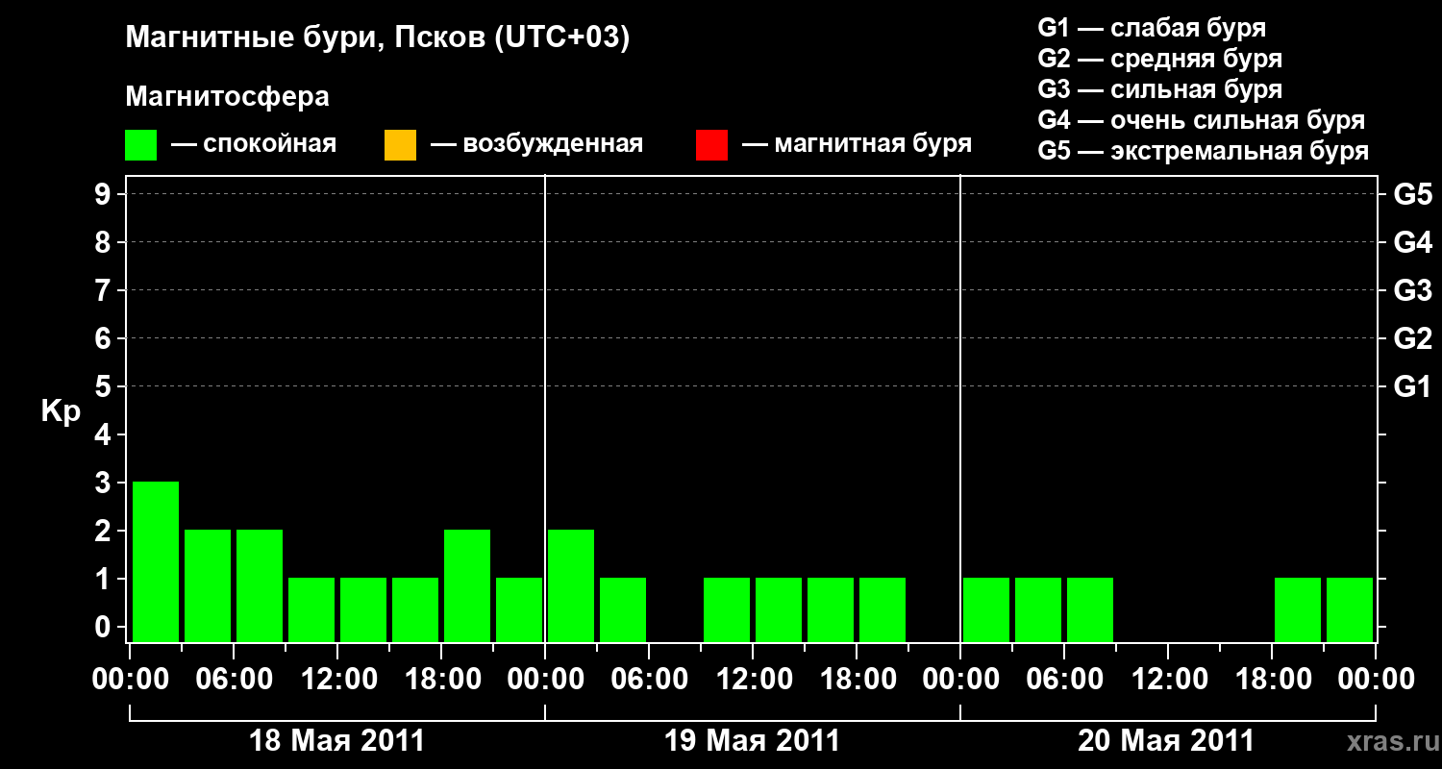This screenshot has width=1442, height=769.
Task: Click the Kp axis value 5
Action: pyautogui.click(x=105, y=386)
